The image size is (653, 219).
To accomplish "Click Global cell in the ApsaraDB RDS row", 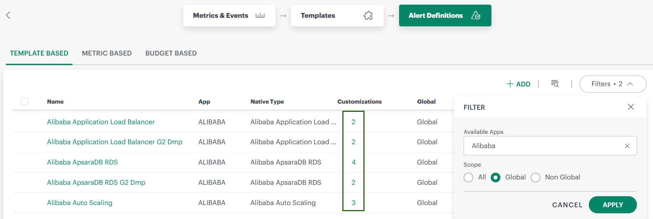I will click(427, 162).
